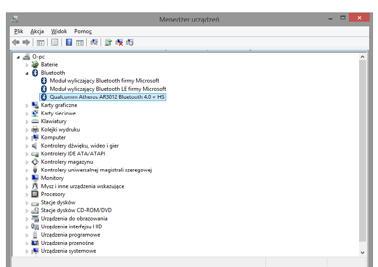The image size is (378, 267).
Task: Select the Procesory label
Action: 53,194
